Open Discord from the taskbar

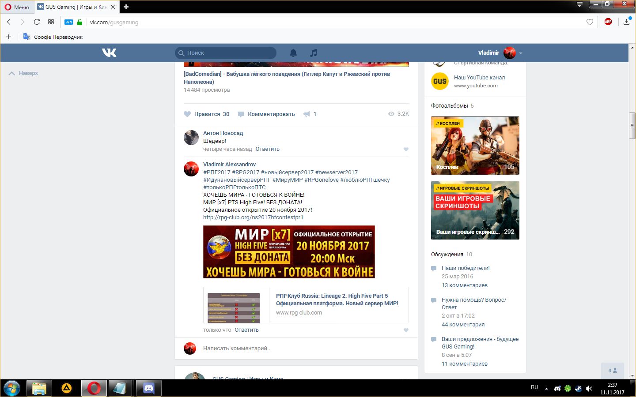pyautogui.click(x=149, y=388)
